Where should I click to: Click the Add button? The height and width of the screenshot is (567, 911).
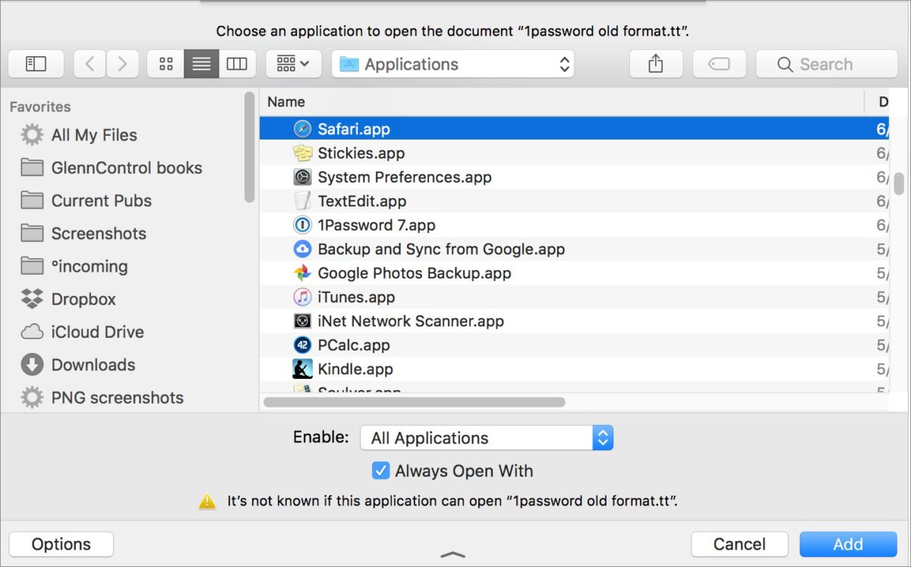point(848,543)
